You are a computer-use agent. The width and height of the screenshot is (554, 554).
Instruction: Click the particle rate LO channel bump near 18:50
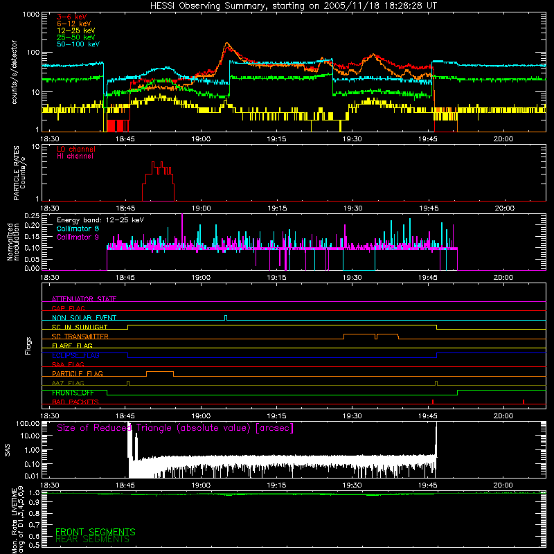[158, 181]
